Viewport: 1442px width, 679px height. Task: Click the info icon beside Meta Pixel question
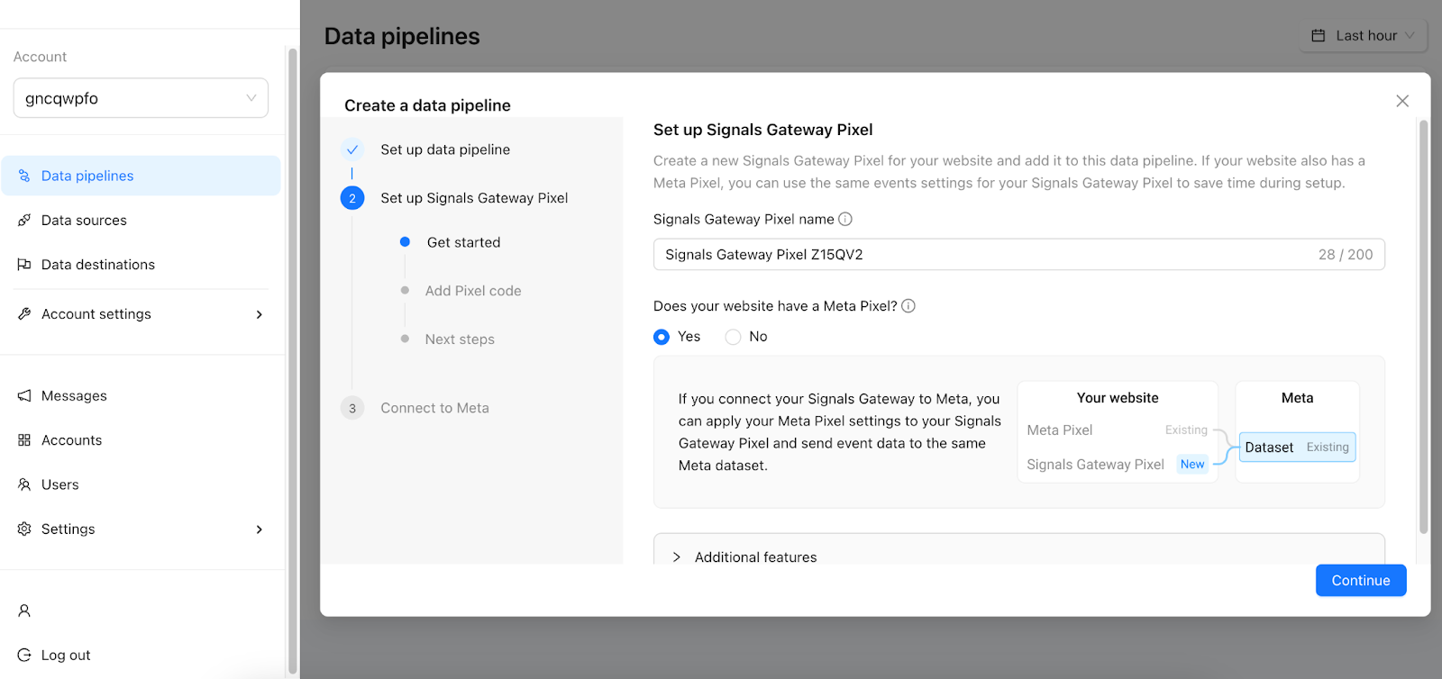tap(908, 306)
